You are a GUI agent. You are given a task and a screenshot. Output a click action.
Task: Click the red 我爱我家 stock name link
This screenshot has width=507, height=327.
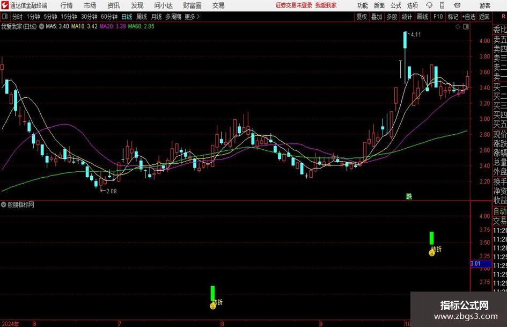(x=326, y=5)
